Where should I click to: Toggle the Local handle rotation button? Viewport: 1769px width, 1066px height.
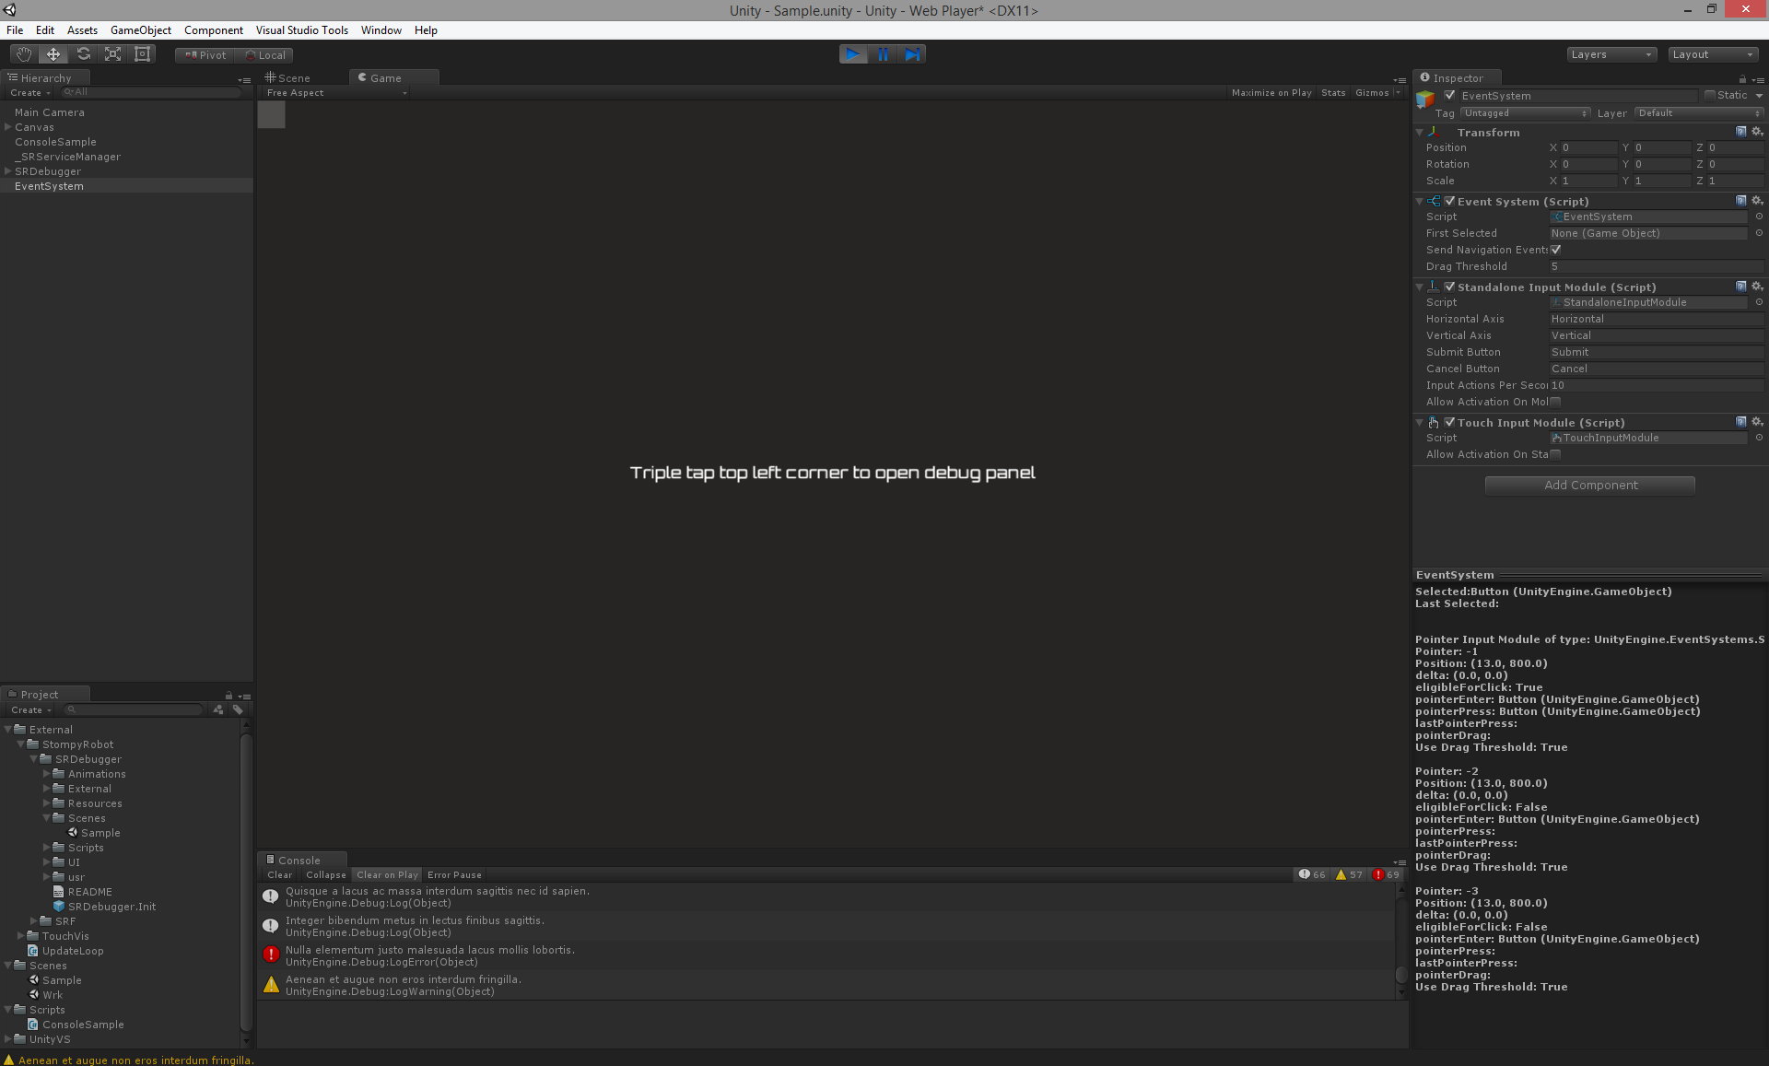(264, 55)
